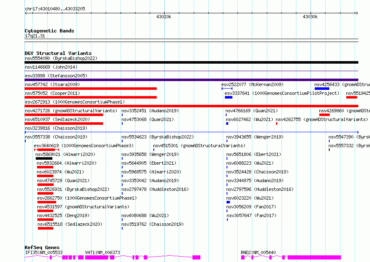
Task: Select nsv5547390 variant label
Action: point(349,137)
